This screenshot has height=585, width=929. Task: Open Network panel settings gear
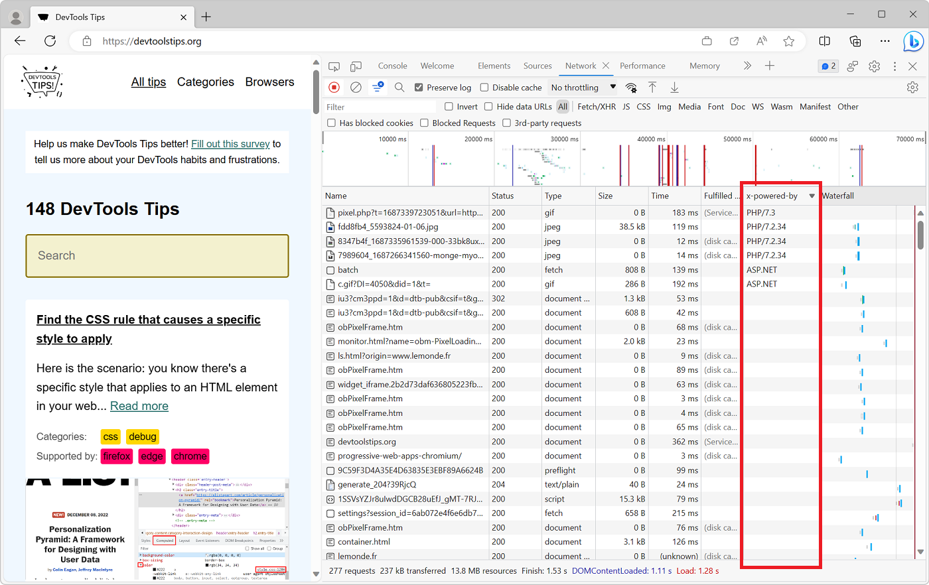click(912, 88)
